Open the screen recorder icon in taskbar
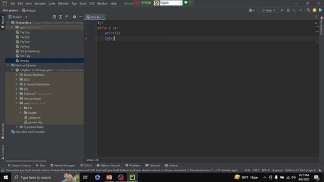The image size is (324, 182). point(120,177)
